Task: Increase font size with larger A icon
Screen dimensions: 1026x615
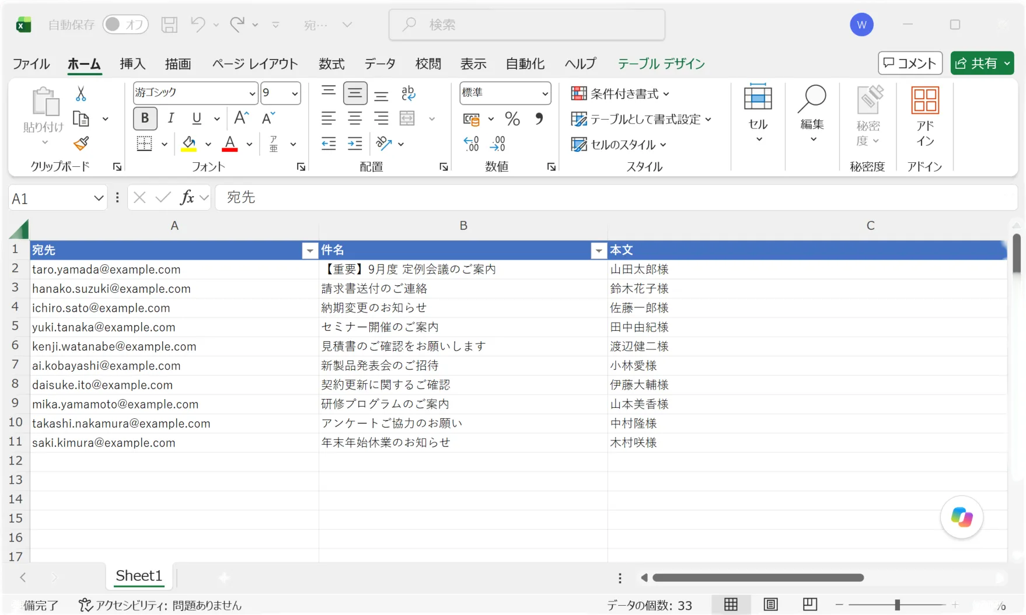Action: click(x=241, y=118)
